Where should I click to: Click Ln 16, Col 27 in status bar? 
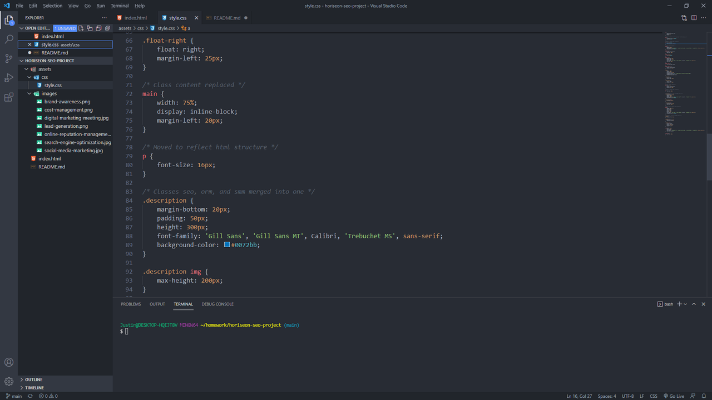[x=579, y=396]
